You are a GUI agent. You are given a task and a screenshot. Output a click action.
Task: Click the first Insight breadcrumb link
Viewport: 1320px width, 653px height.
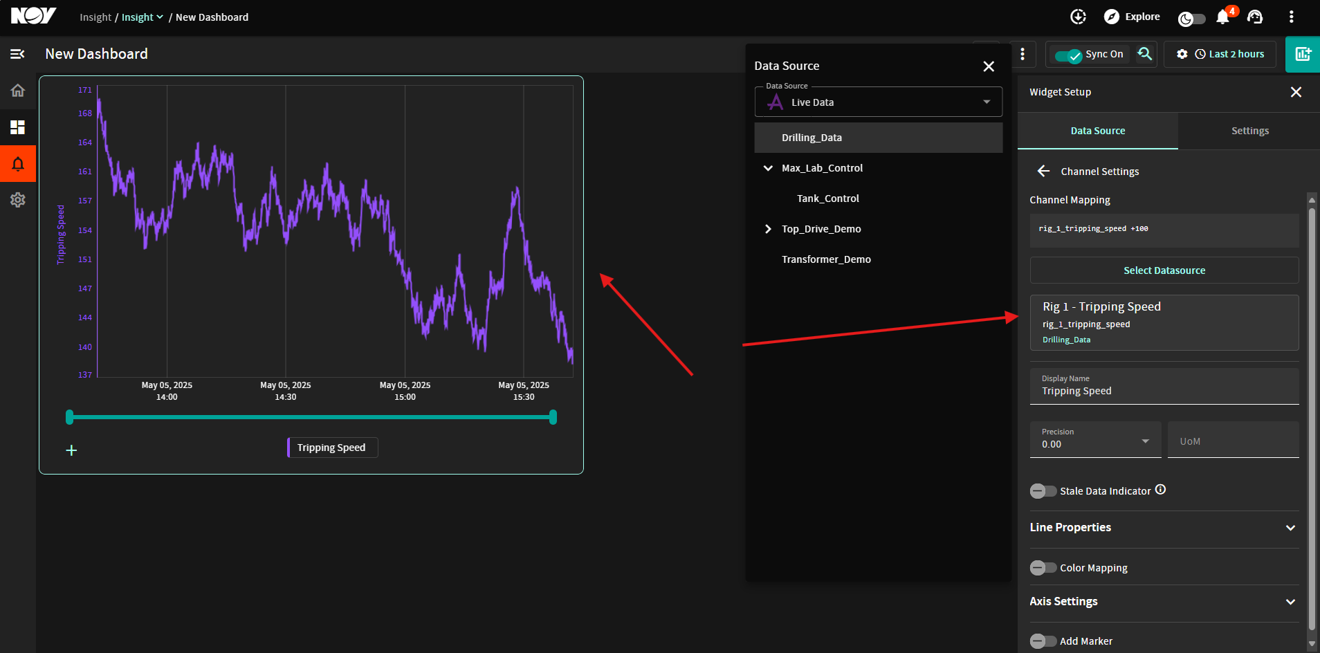point(95,17)
